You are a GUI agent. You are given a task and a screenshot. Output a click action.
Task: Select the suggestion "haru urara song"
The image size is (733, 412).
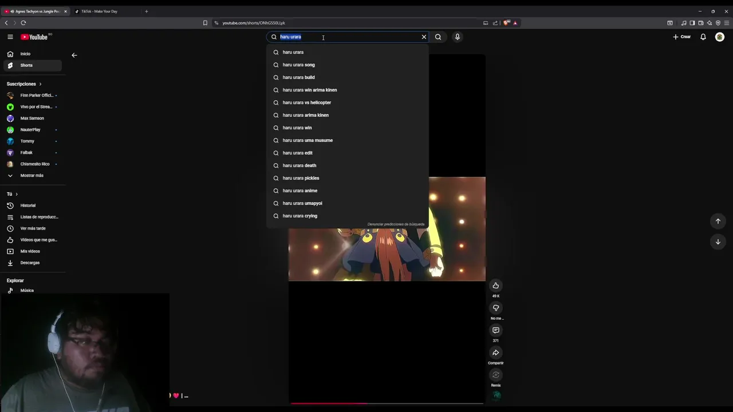pyautogui.click(x=348, y=65)
